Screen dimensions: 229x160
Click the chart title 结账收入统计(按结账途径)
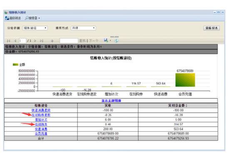(x=111, y=58)
